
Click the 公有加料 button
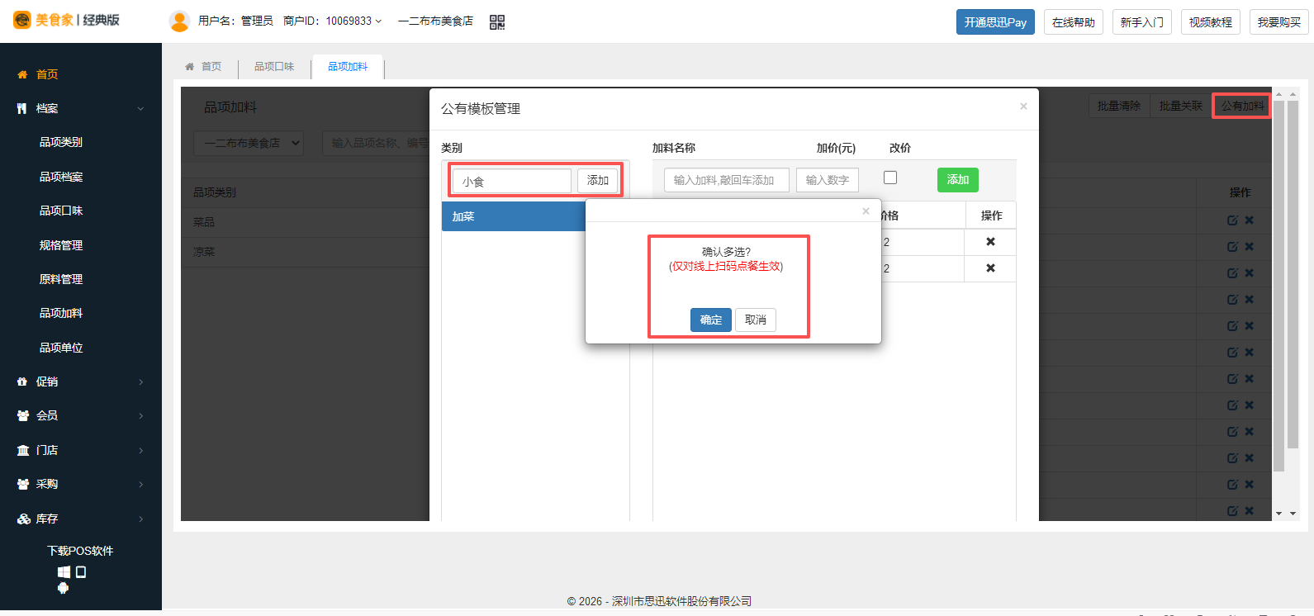(x=1242, y=106)
